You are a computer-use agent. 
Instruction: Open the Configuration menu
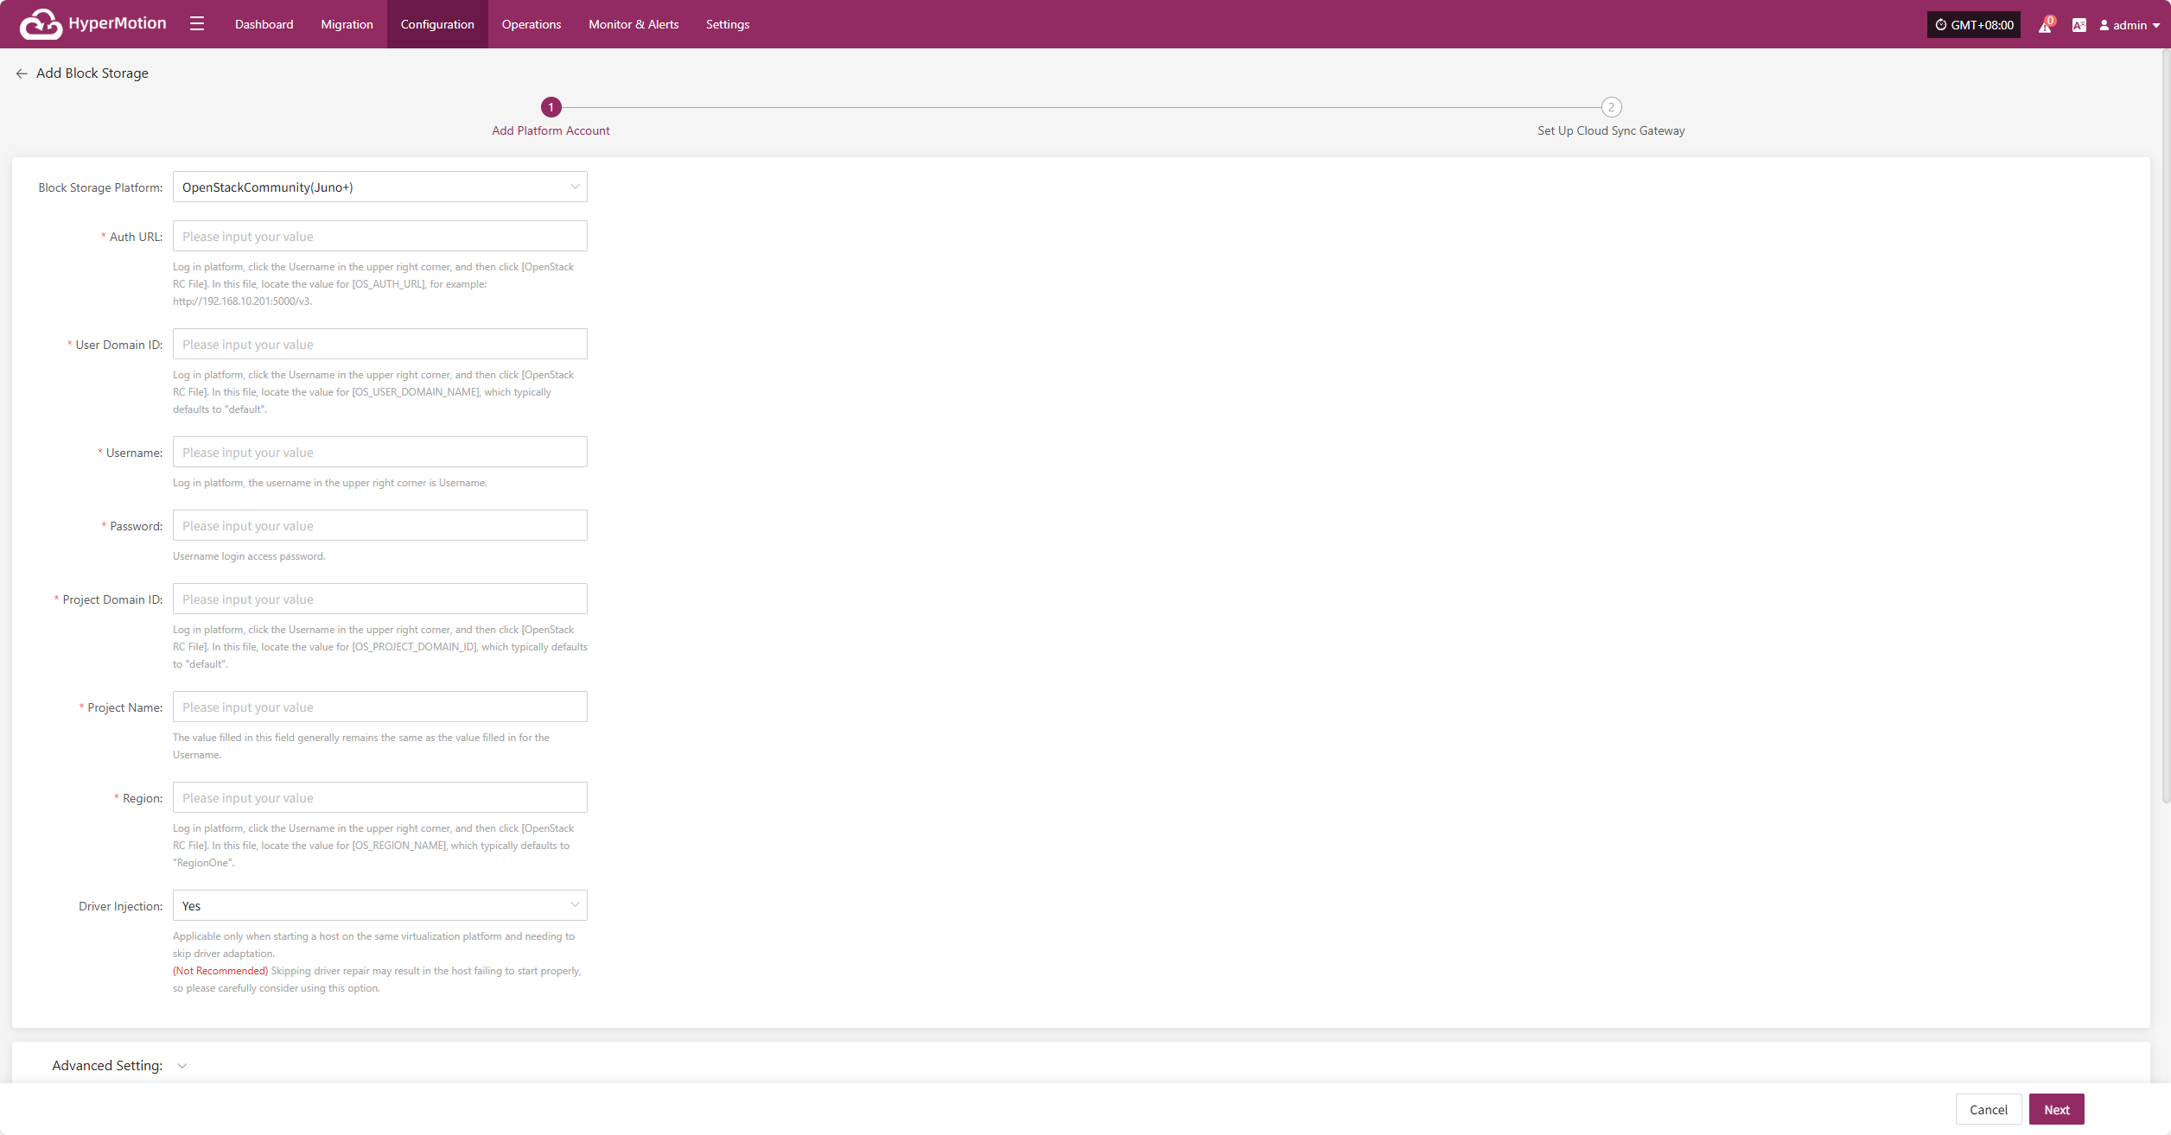pyautogui.click(x=437, y=24)
